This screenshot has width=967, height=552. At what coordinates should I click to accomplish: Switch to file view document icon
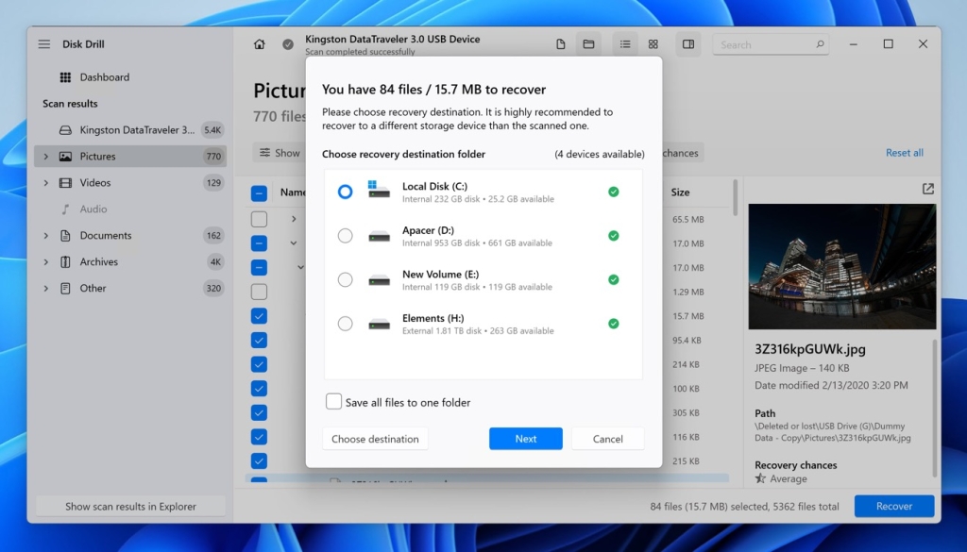click(561, 44)
